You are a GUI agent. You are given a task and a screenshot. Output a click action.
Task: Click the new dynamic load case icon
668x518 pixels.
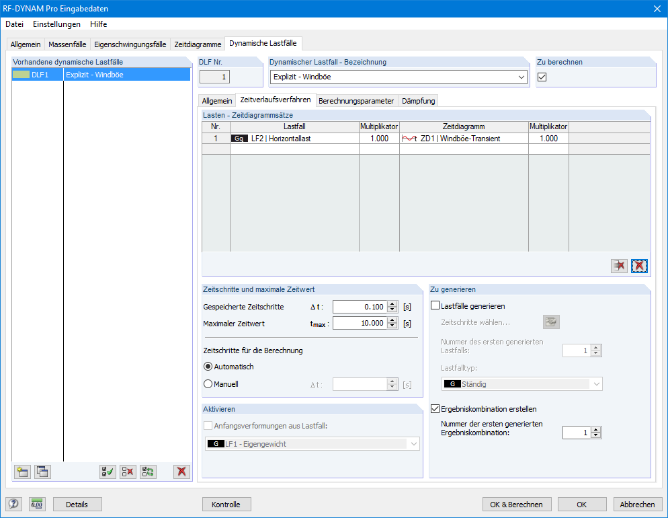[22, 472]
